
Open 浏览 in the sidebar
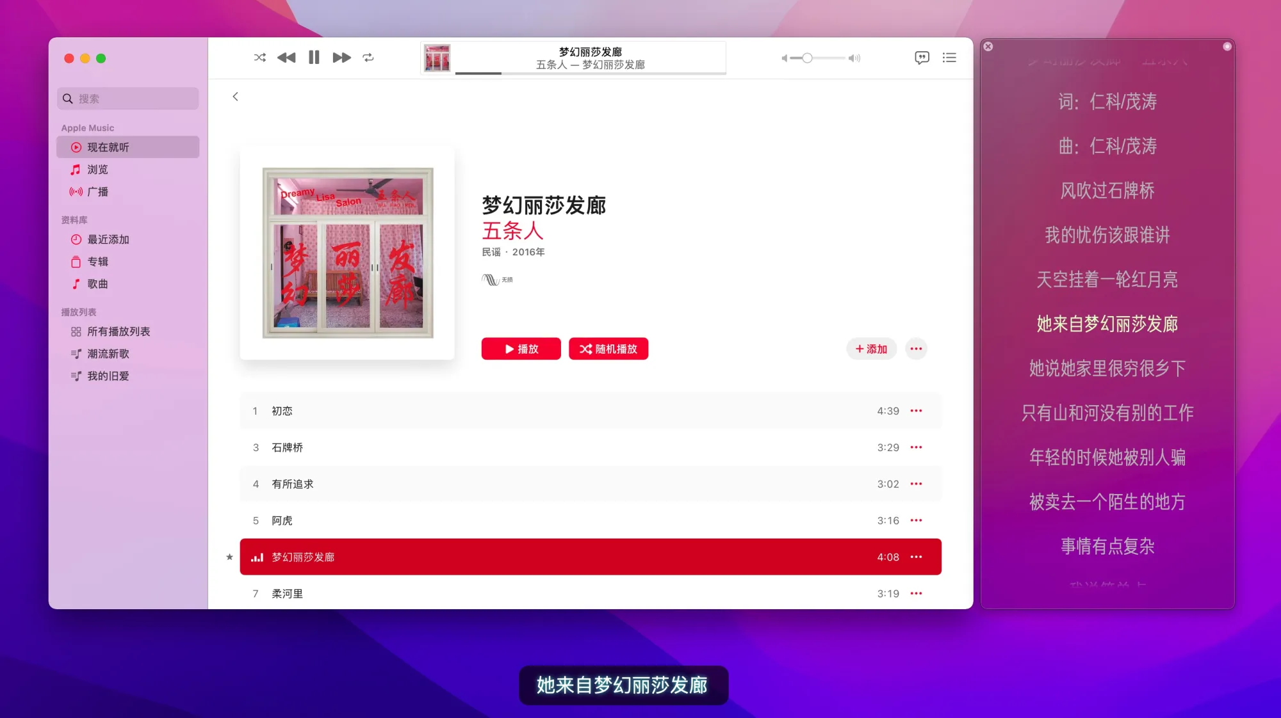(98, 170)
